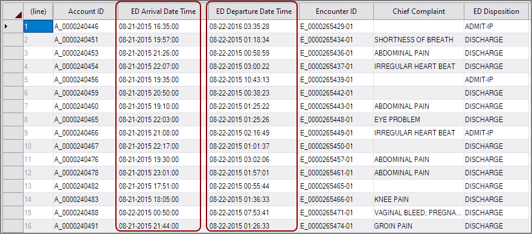Image resolution: width=532 pixels, height=234 pixels.
Task: Select departure time 08-22-2015 07:53:41
Action: pos(254,213)
